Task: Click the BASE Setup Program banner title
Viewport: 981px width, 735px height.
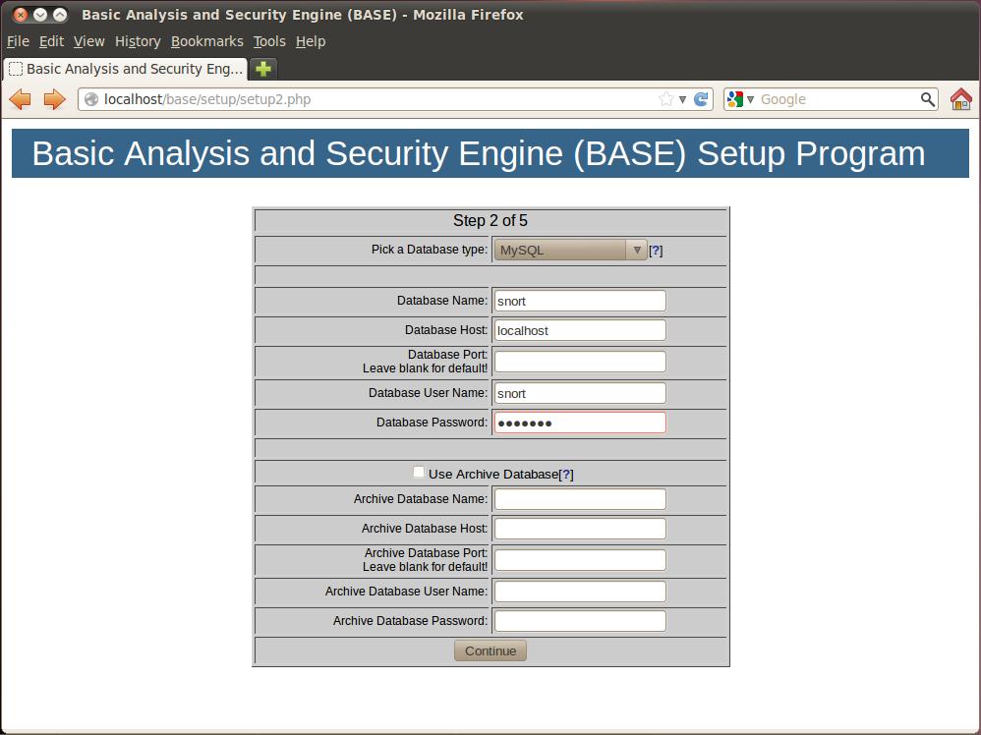Action: [x=479, y=153]
